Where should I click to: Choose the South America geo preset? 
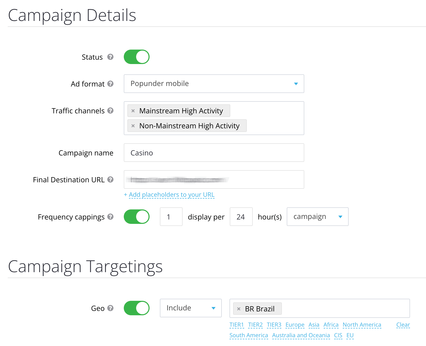coord(249,335)
